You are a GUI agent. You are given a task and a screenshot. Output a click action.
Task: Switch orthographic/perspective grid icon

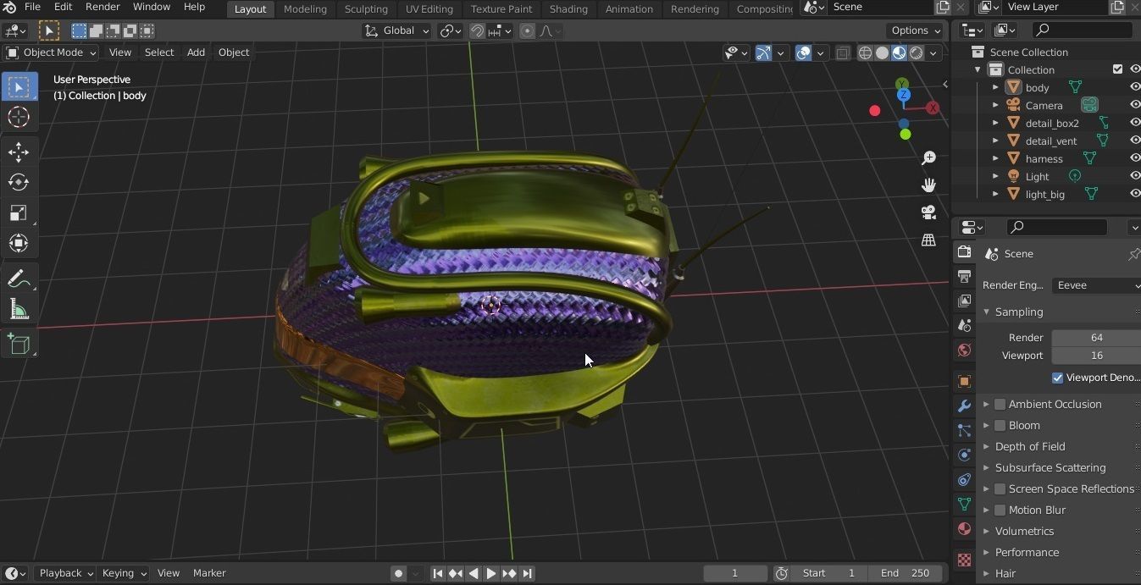pos(928,240)
